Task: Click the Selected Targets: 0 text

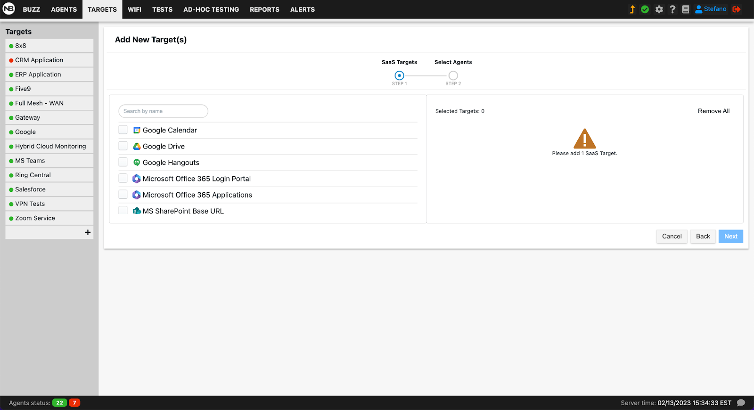Action: pos(460,111)
